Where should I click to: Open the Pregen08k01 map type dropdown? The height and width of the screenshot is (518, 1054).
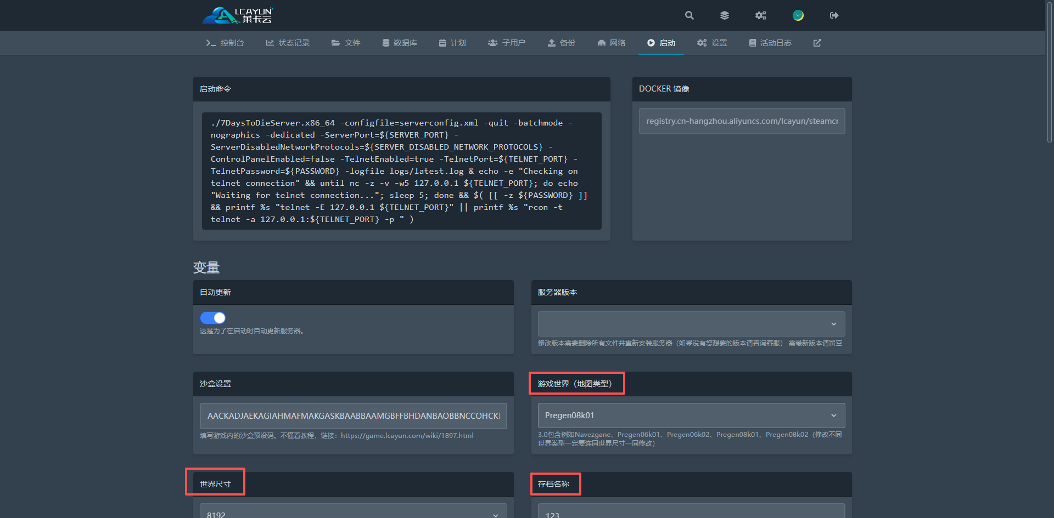click(692, 415)
